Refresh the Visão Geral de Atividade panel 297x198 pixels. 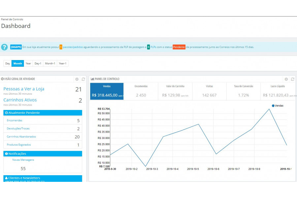coord(83,79)
